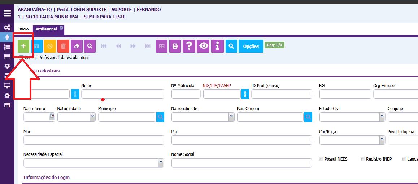The width and height of the screenshot is (418, 184).
Task: Click the green add new record button
Action: (23, 46)
